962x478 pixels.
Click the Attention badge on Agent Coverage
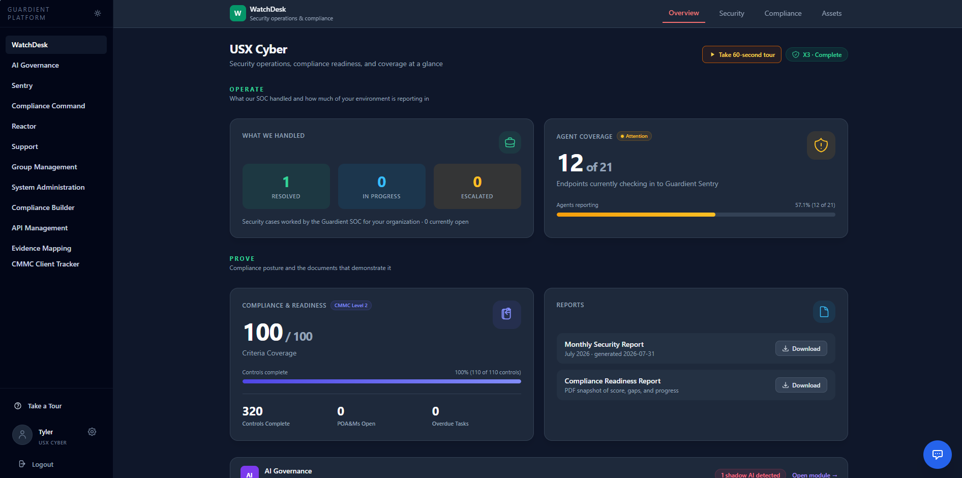coord(634,136)
